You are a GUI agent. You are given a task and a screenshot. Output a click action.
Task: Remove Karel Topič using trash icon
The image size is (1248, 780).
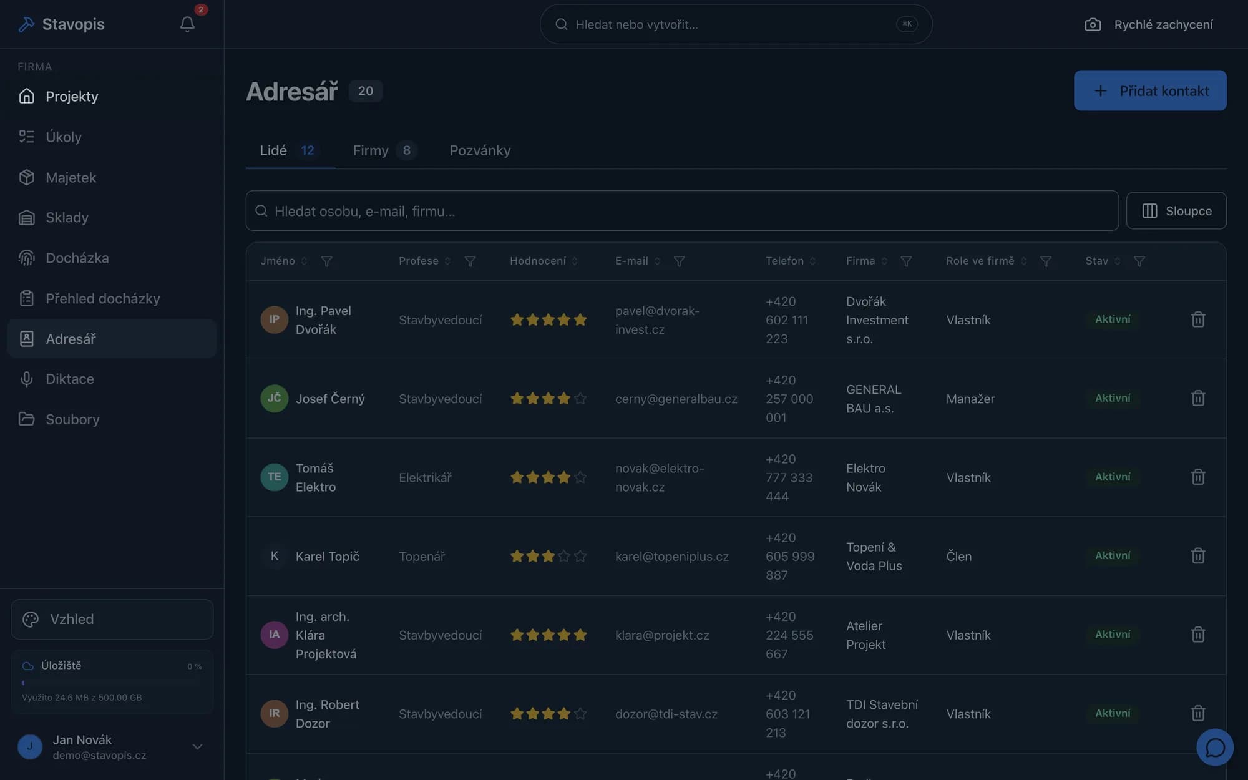[1197, 555]
